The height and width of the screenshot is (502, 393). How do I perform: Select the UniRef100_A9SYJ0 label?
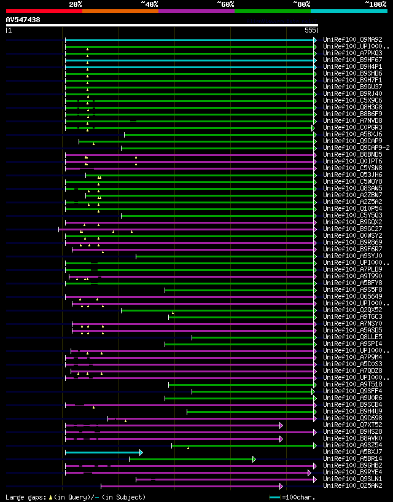pyautogui.click(x=352, y=256)
